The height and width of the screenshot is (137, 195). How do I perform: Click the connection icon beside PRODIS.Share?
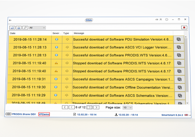[9, 114]
